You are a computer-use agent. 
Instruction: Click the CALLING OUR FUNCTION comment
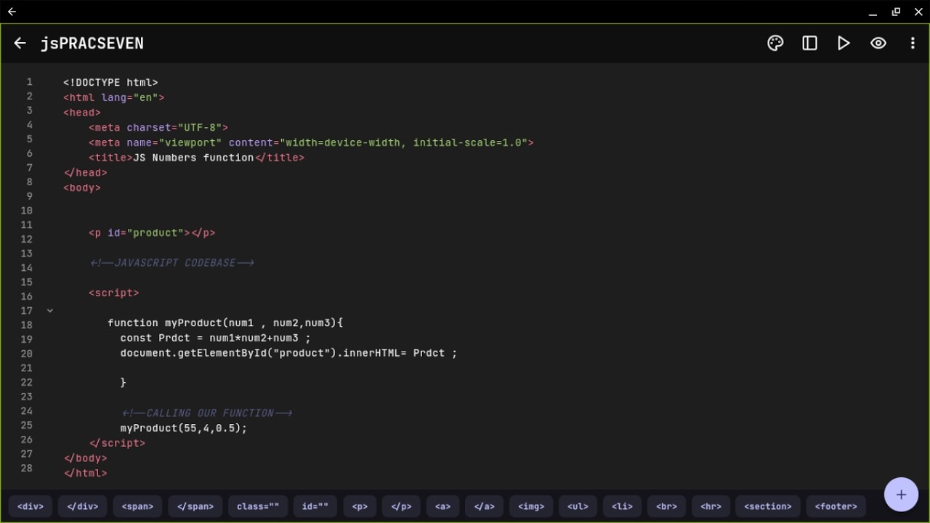pyautogui.click(x=207, y=413)
